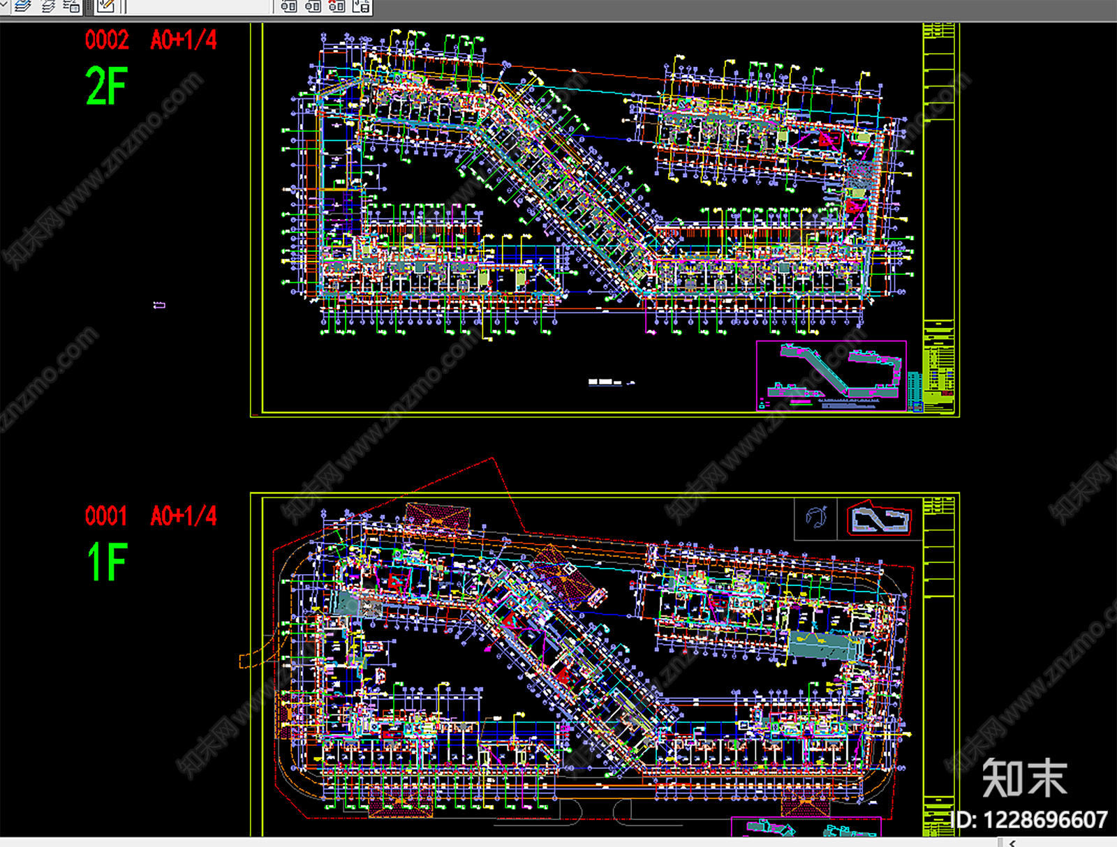
Task: Select the green 1F floor label
Action: tap(108, 562)
